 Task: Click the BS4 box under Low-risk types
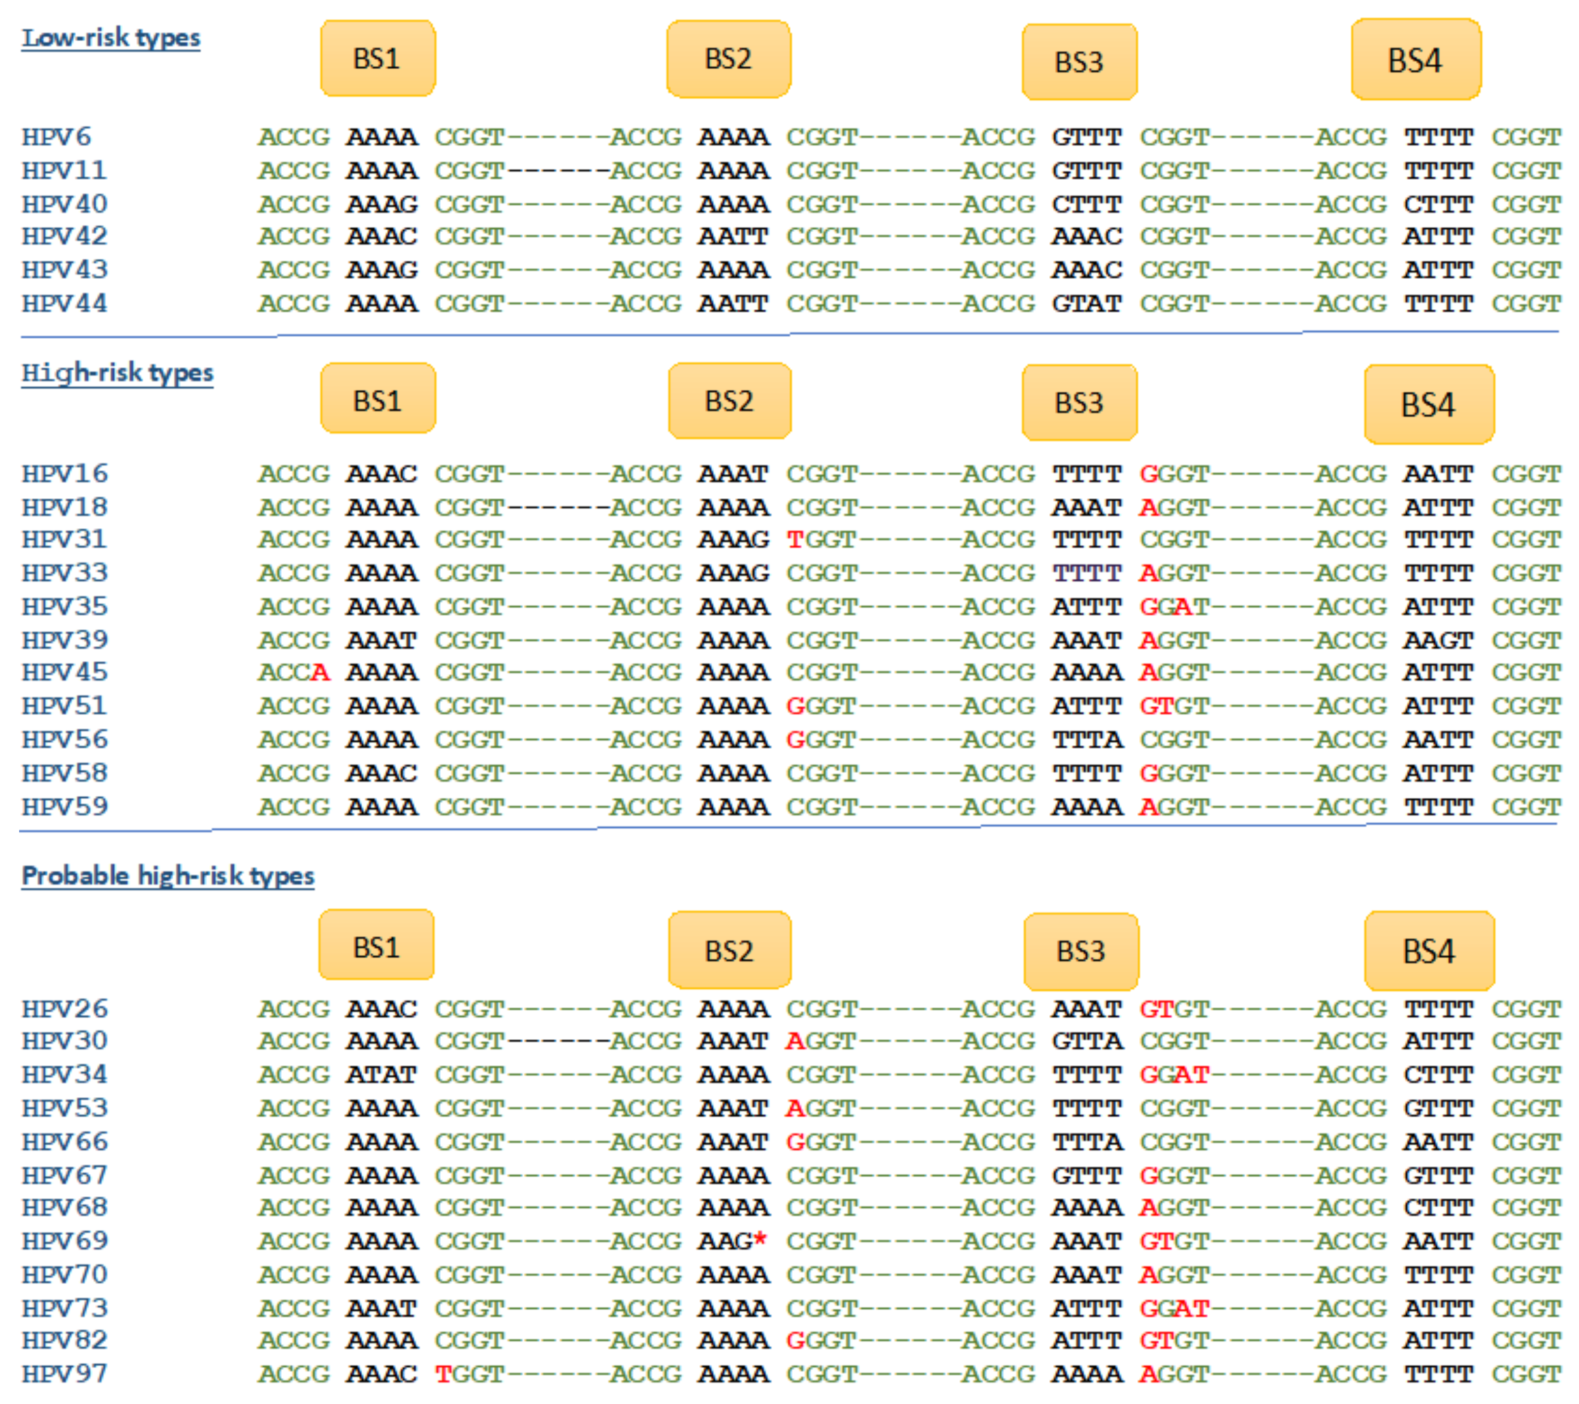(1415, 60)
